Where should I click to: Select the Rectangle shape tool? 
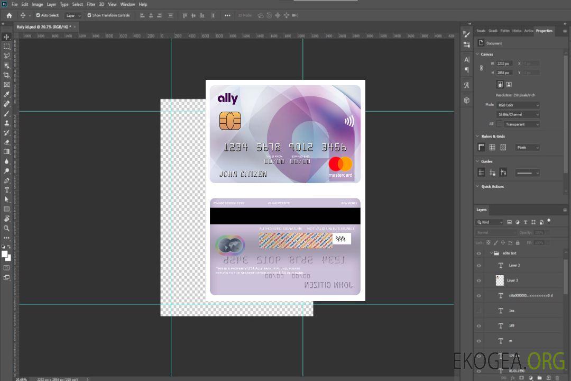tap(6, 209)
